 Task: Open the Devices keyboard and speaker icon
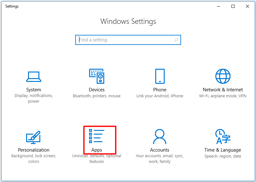click(x=97, y=76)
